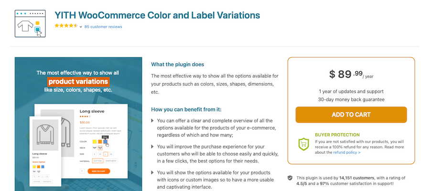Viewport: 430px width, 191px height.
Task: Click the first benefit bullet arrow
Action: tap(152, 121)
